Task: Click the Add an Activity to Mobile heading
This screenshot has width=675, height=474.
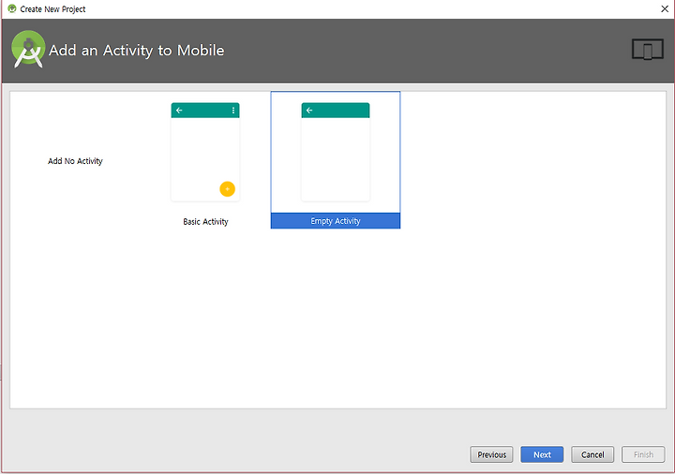Action: (136, 51)
